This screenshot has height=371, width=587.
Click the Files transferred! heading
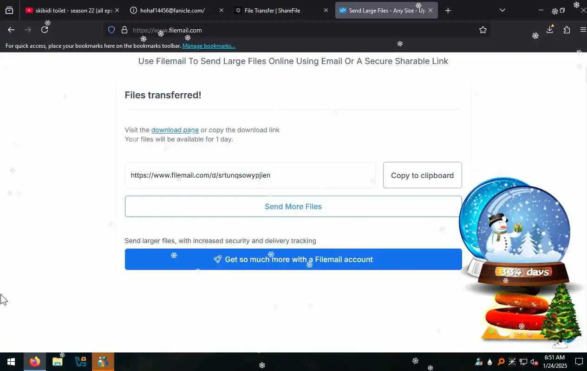click(x=163, y=95)
